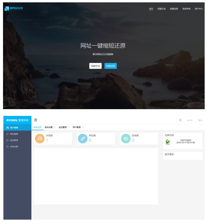Click the blue 网址数 link icon
The width and height of the screenshot is (207, 222).
click(x=82, y=138)
